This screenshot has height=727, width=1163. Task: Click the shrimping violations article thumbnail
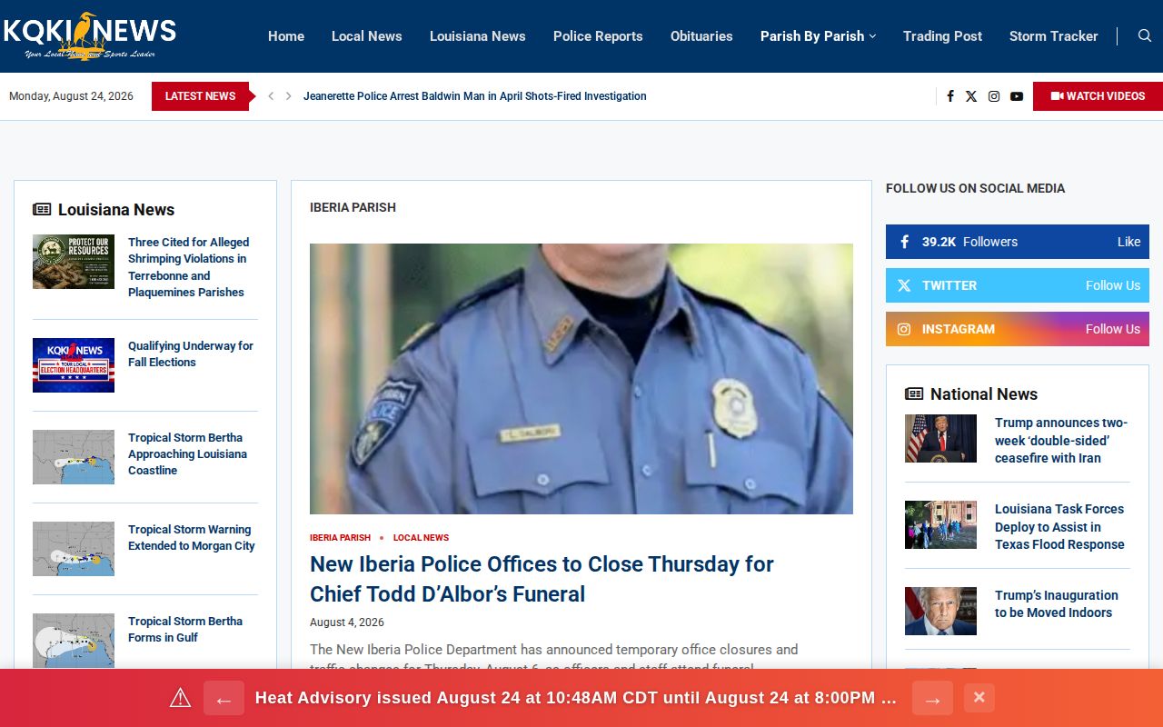tap(74, 262)
